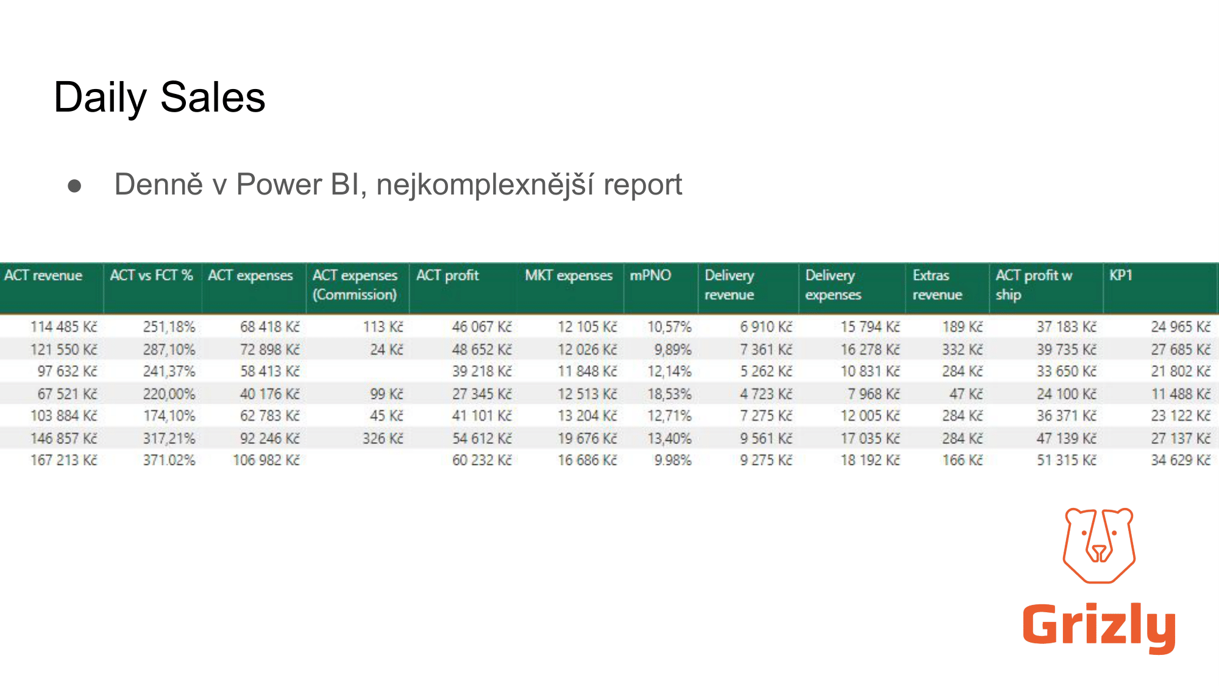Select the 47 Kč extras revenue cell
Screen dimensions: 1219x686
coord(966,394)
